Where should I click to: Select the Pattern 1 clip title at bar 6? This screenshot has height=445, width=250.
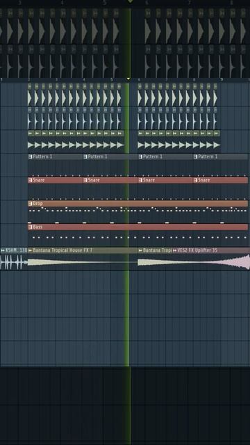click(153, 156)
